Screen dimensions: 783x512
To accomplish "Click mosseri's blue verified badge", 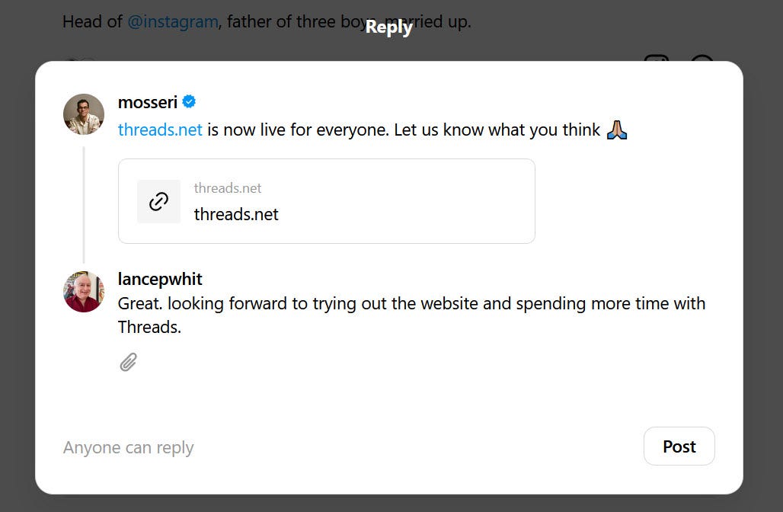I will click(189, 102).
